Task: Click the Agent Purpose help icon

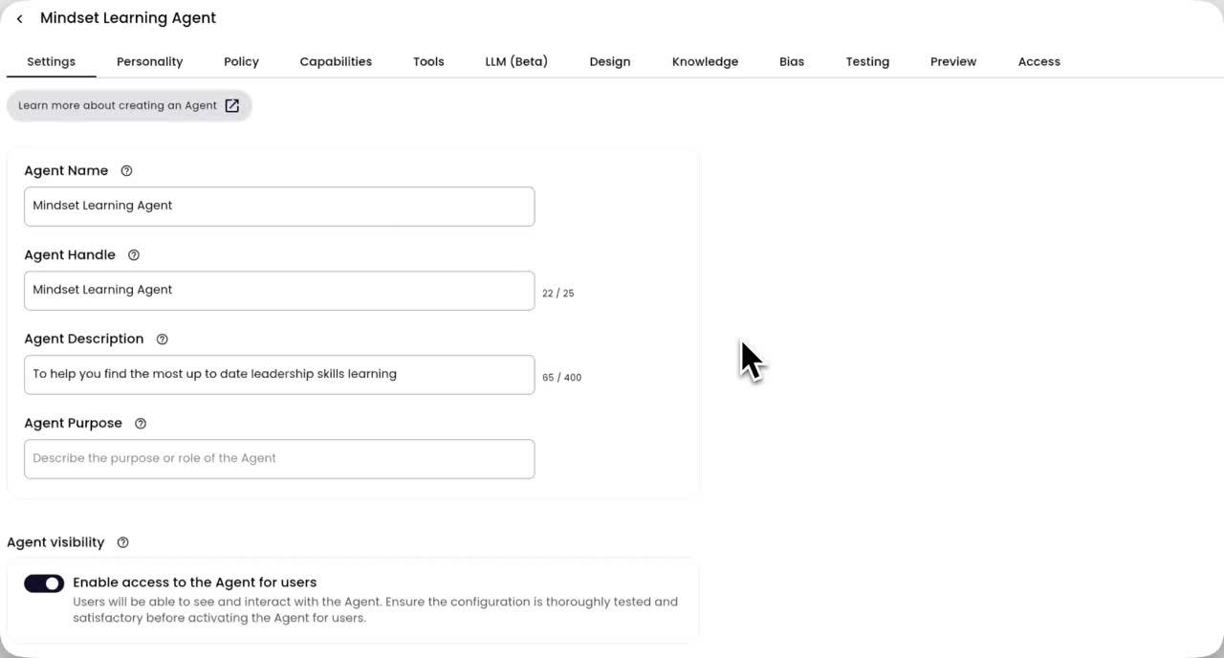Action: (141, 424)
